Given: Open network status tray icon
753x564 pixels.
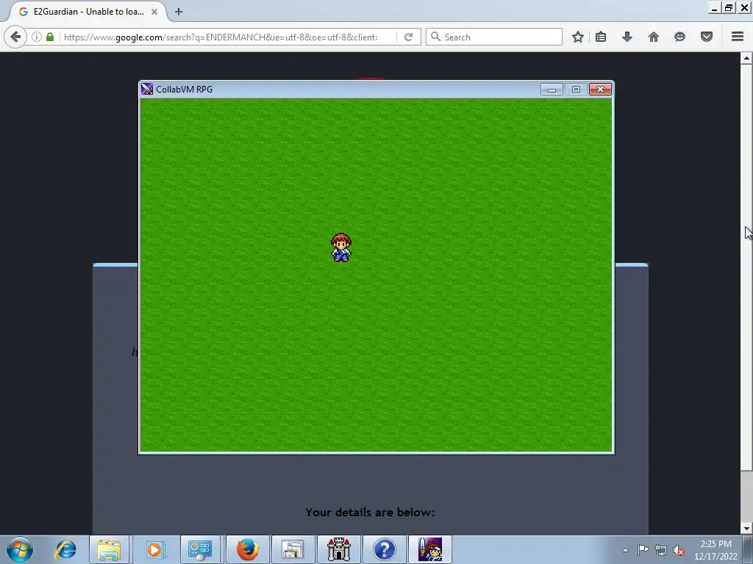Looking at the screenshot, I should pos(661,550).
